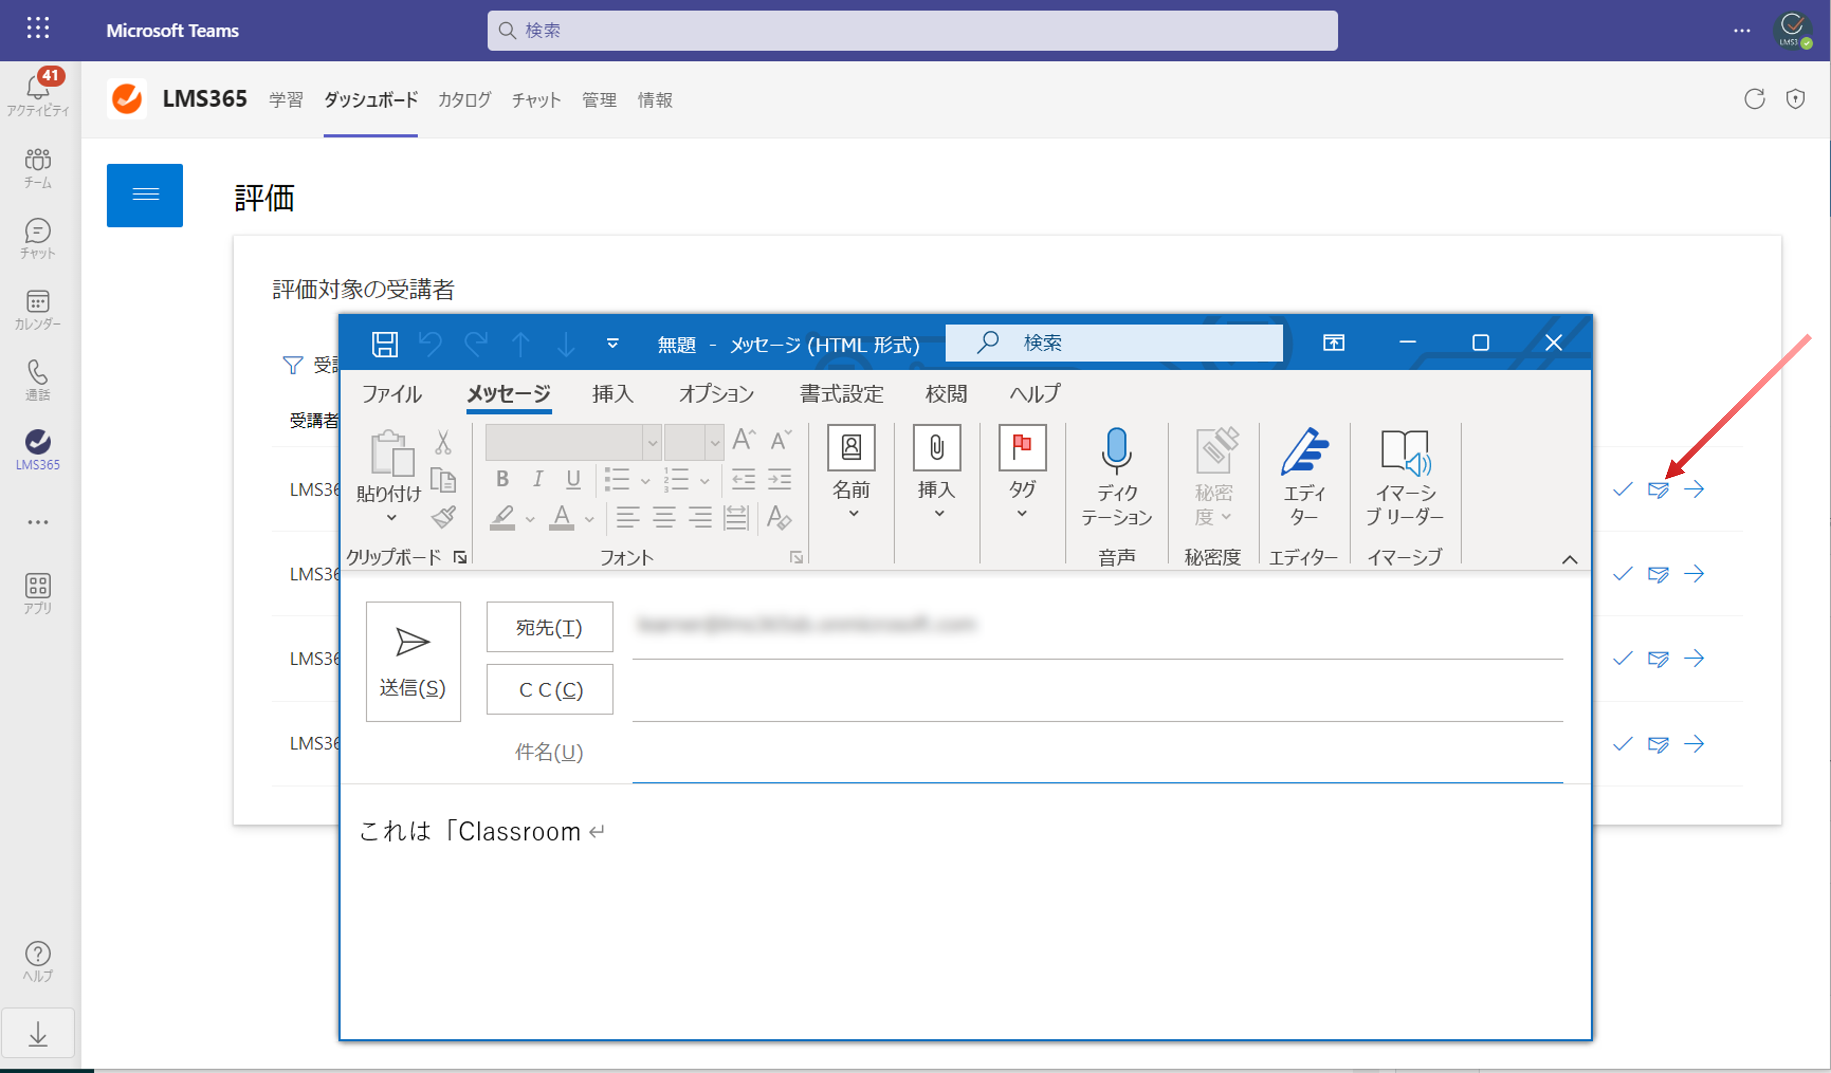Image resolution: width=1831 pixels, height=1073 pixels.
Task: Click the subject (件名) input field
Action: tap(1097, 753)
